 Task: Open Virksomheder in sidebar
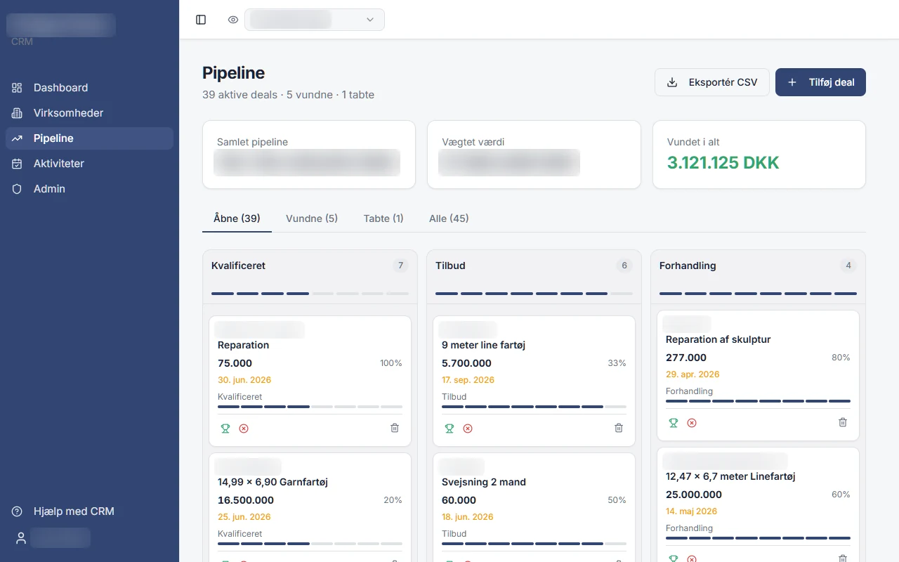89,113
